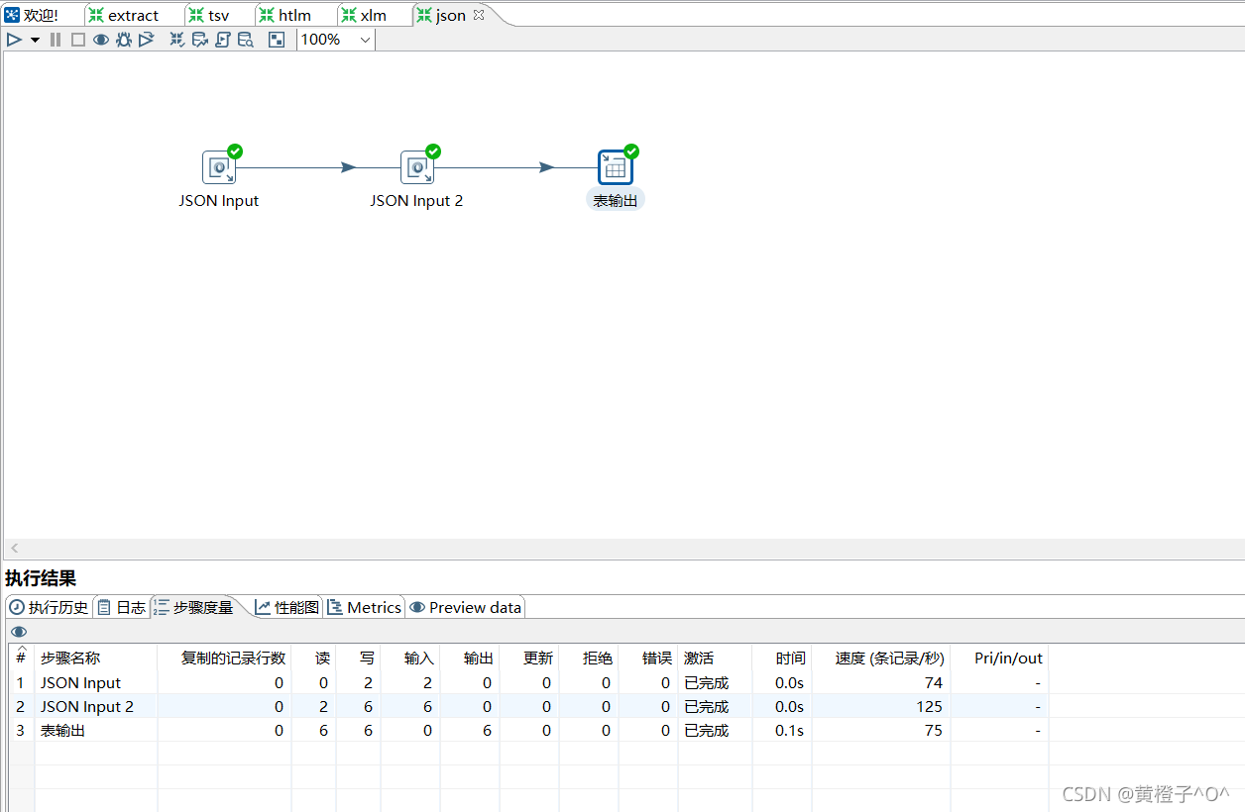Switch to the htlm tab
Image resolution: width=1245 pixels, height=812 pixels.
(x=285, y=15)
